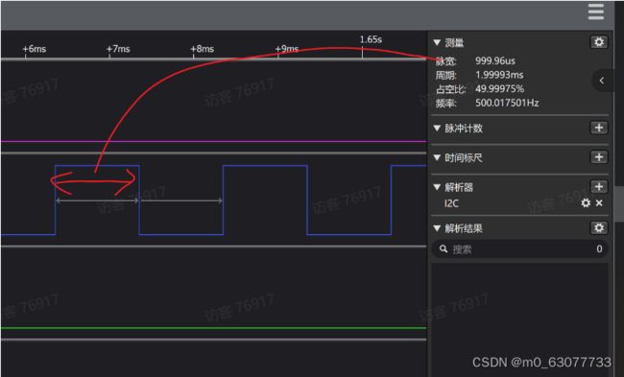Screen dimensions: 624x377
Task: Collapse the 脉冲计数 section
Action: coord(437,128)
